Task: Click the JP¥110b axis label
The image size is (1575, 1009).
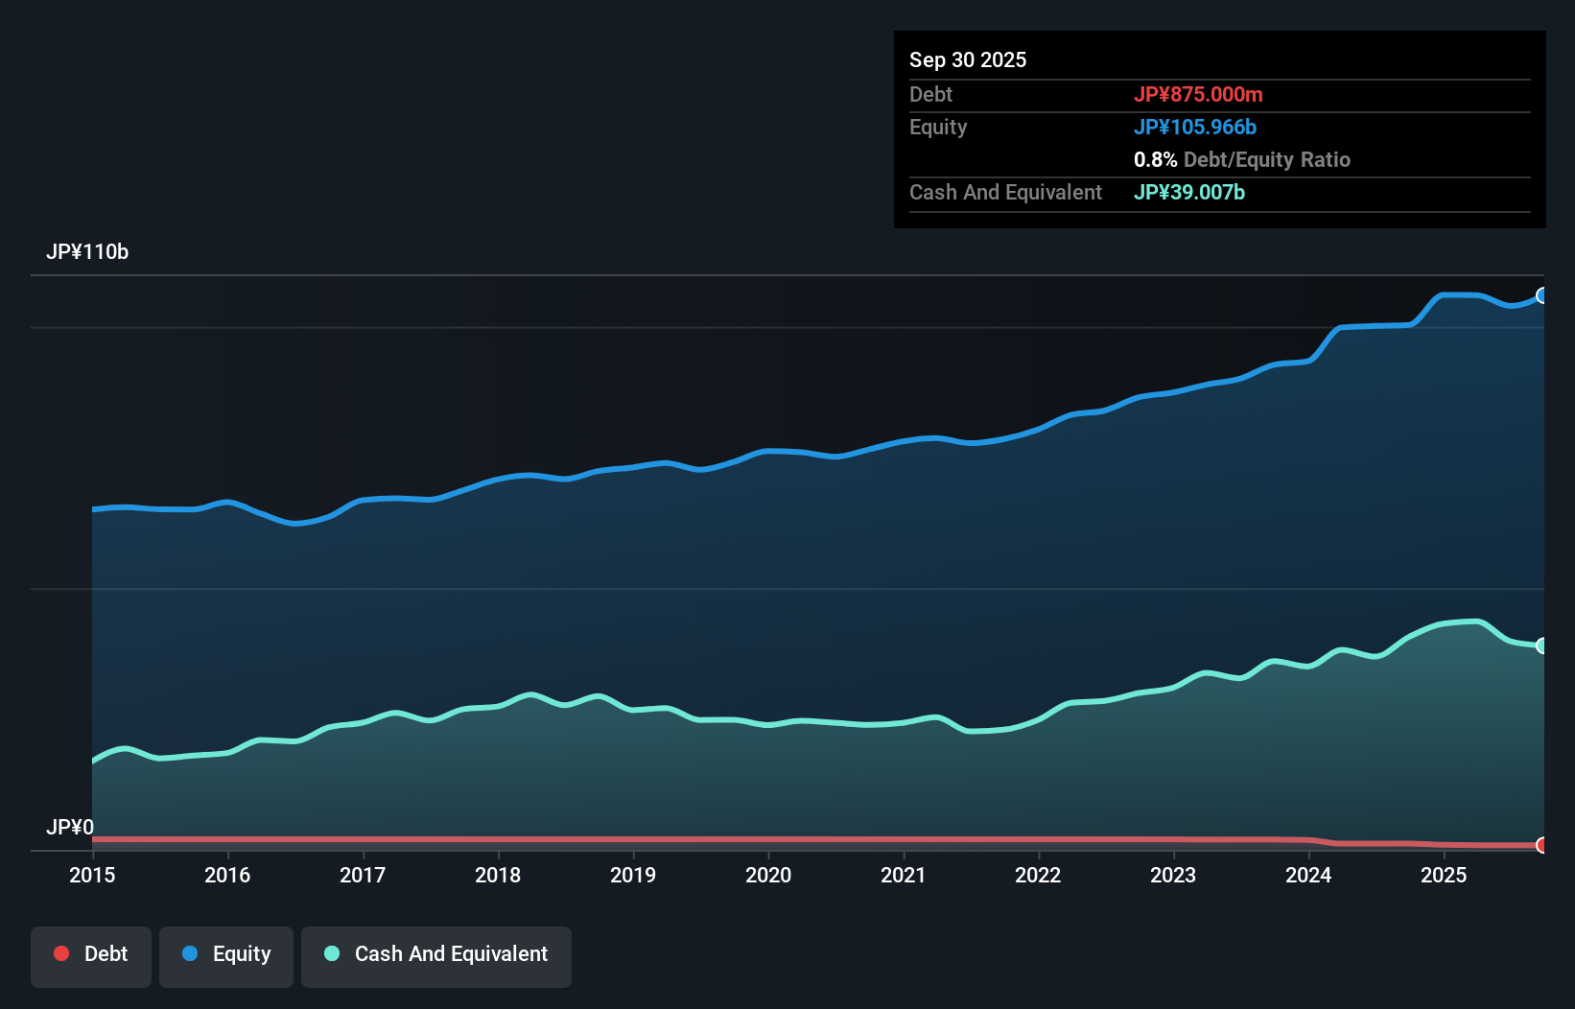Action: 87,252
